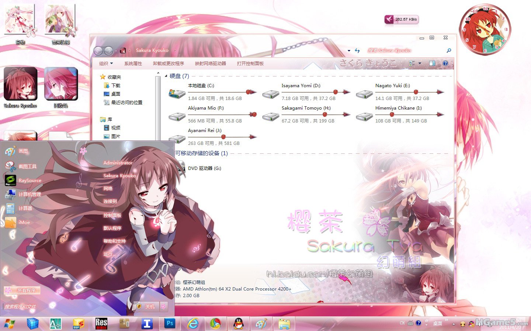Image resolution: width=531 pixels, height=331 pixels.
Task: Toggle the preview pane icon
Action: 432,63
